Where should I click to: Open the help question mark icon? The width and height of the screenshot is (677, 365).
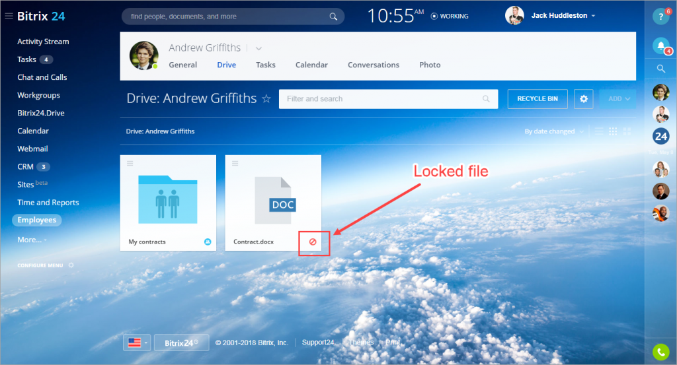pyautogui.click(x=660, y=17)
